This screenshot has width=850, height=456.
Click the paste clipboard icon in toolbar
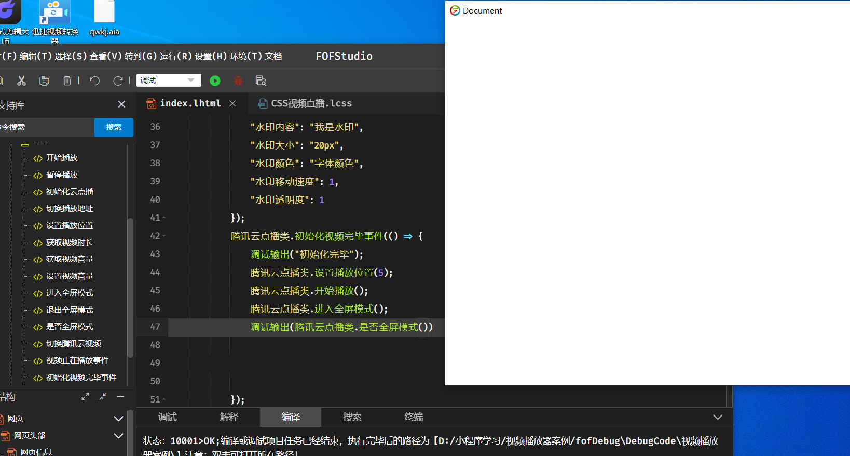pos(44,81)
